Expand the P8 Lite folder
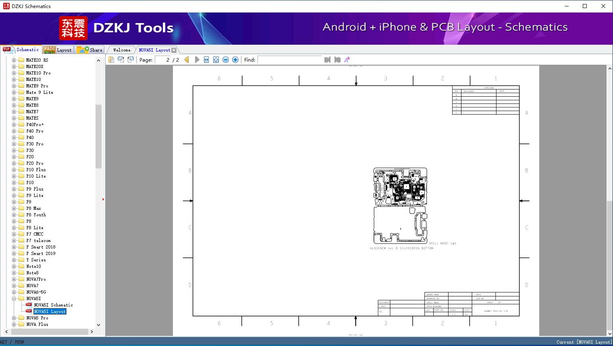 (14, 228)
